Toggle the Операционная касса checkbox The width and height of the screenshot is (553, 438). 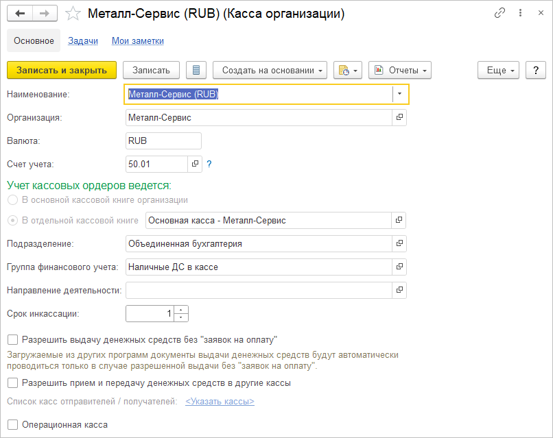13,425
